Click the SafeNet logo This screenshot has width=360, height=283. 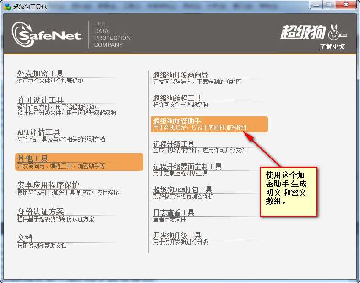[x=47, y=34]
